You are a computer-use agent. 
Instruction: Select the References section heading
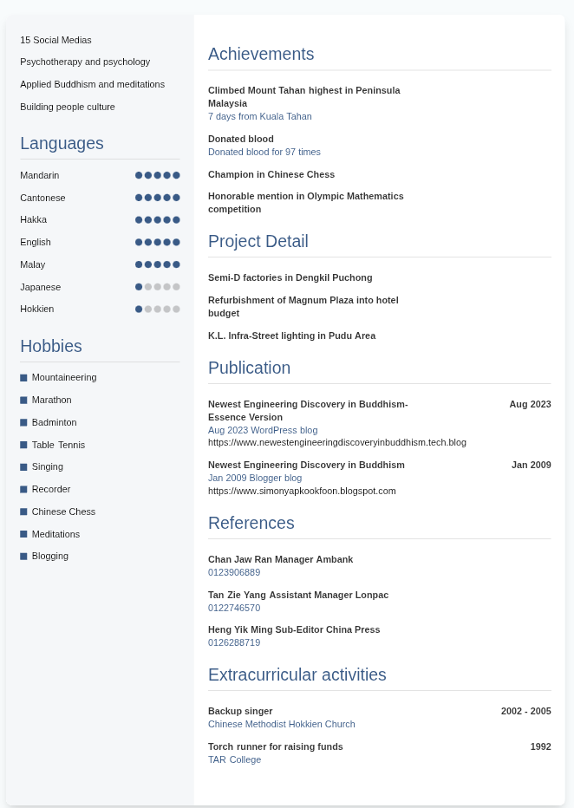(251, 524)
